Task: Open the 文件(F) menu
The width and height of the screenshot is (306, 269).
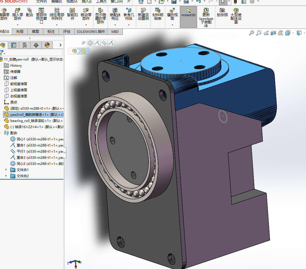Action: pos(42,2)
